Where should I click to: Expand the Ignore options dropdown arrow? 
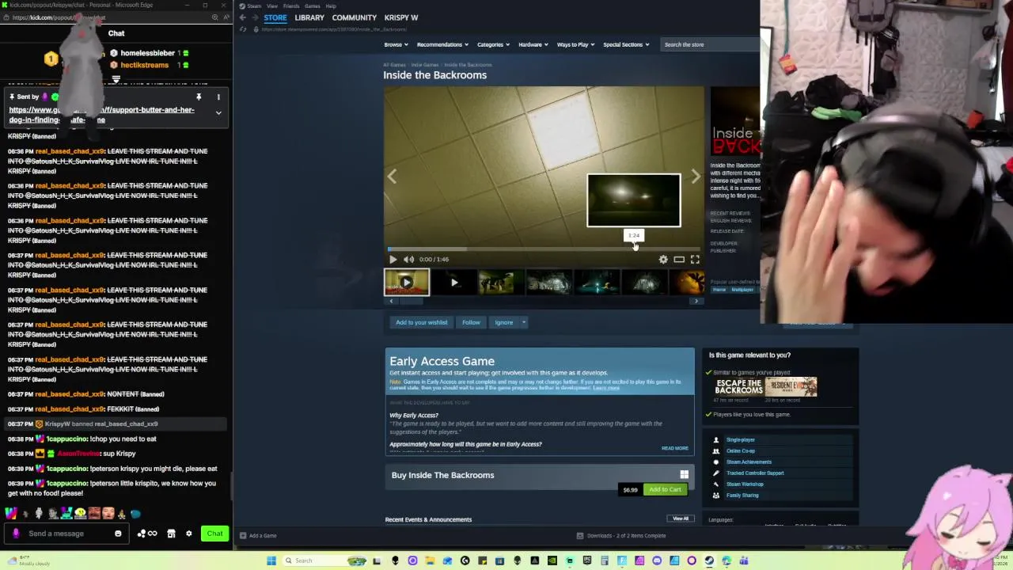point(523,322)
